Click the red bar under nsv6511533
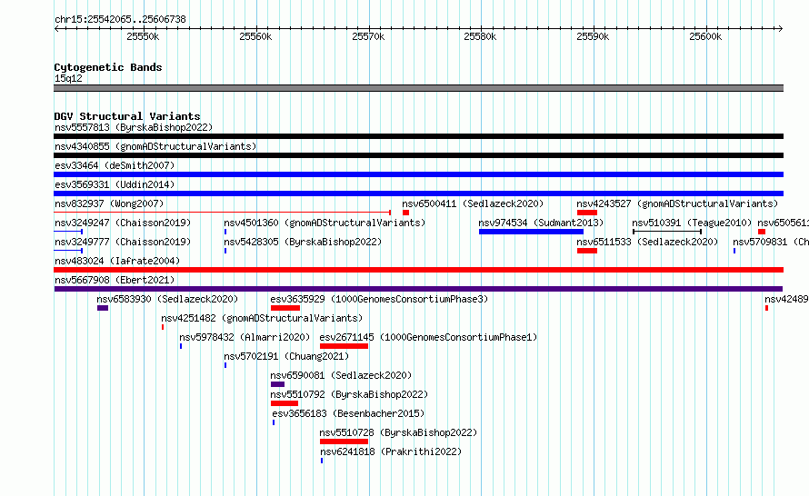The height and width of the screenshot is (496, 809). point(587,251)
